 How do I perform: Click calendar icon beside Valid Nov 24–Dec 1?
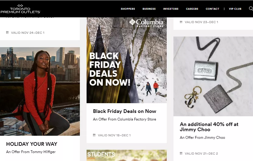click(x=7, y=33)
